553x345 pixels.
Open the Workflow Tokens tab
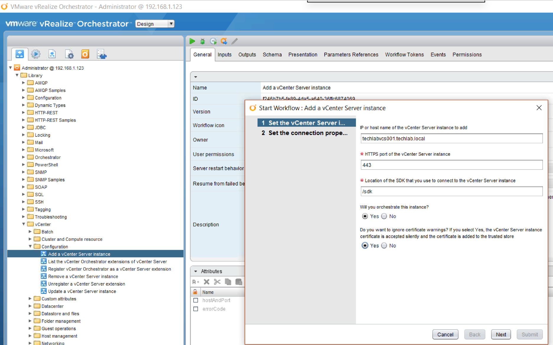404,55
